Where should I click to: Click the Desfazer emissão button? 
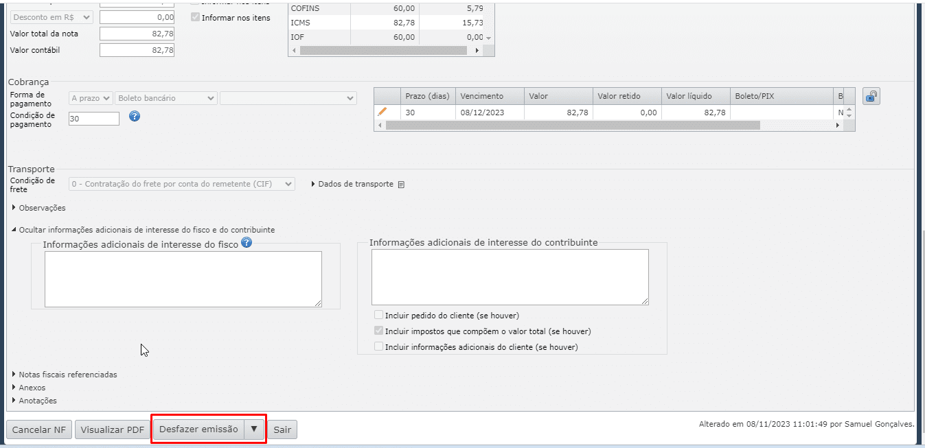click(x=198, y=429)
